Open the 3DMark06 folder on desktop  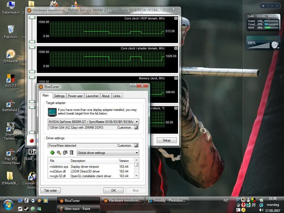[10, 178]
